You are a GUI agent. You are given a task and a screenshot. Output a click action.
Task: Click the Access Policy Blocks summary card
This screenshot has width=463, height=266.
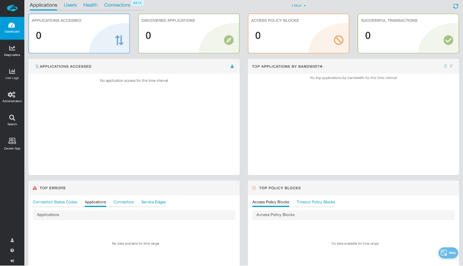[298, 34]
